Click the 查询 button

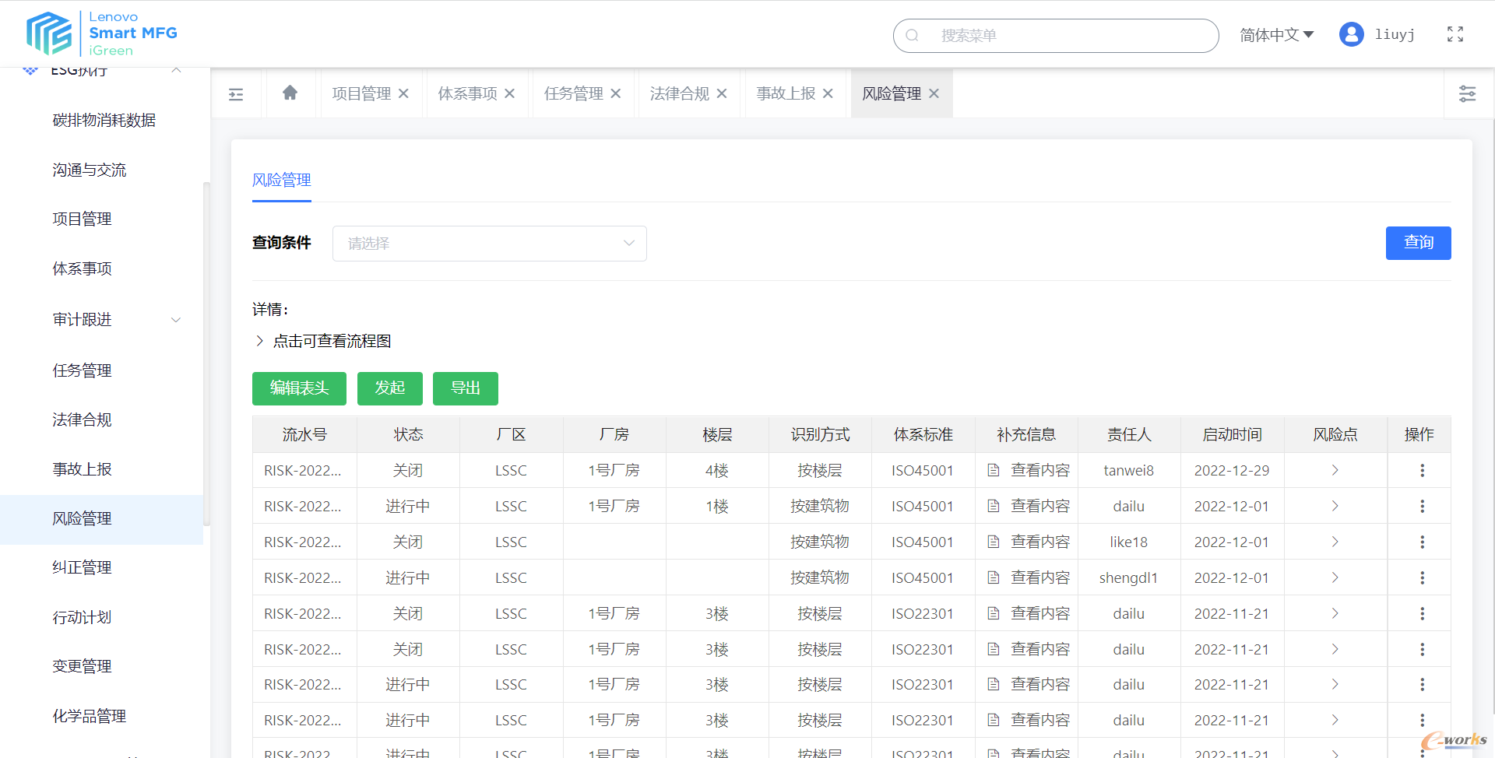click(x=1418, y=243)
